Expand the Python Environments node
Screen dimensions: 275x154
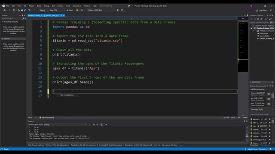coord(254,31)
